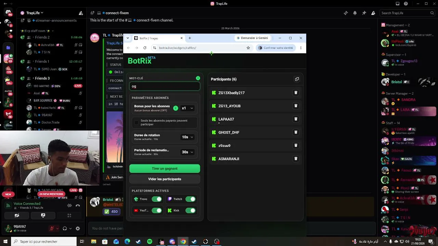Open Discord notification settings bell
438x246 pixels.
pos(355,13)
